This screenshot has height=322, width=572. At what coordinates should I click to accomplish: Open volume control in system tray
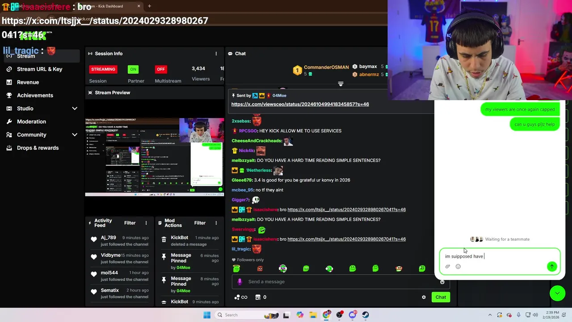pyautogui.click(x=535, y=315)
